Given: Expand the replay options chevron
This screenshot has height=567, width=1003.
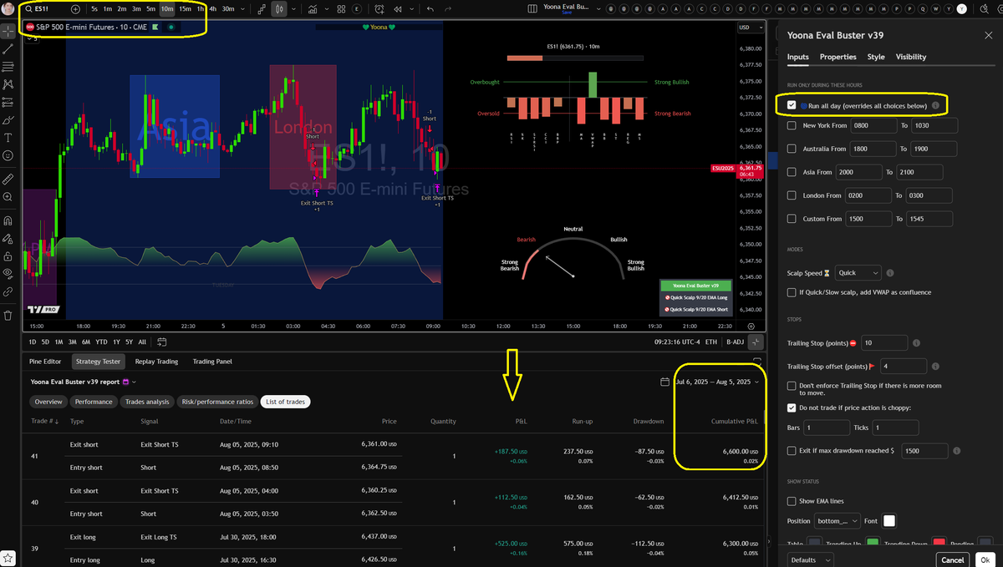Looking at the screenshot, I should pyautogui.click(x=412, y=9).
